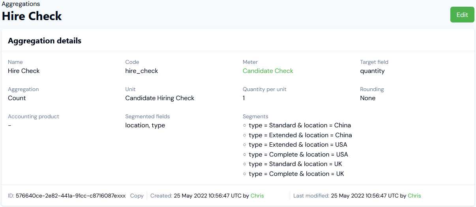Screen dimensions: 476x207
Task: Select the Complete & USA segment entry
Action: click(x=298, y=155)
